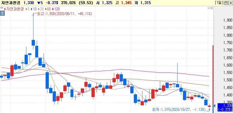This screenshot has width=233, height=113.
Task: Maximize the chart window
Action: [226, 3]
